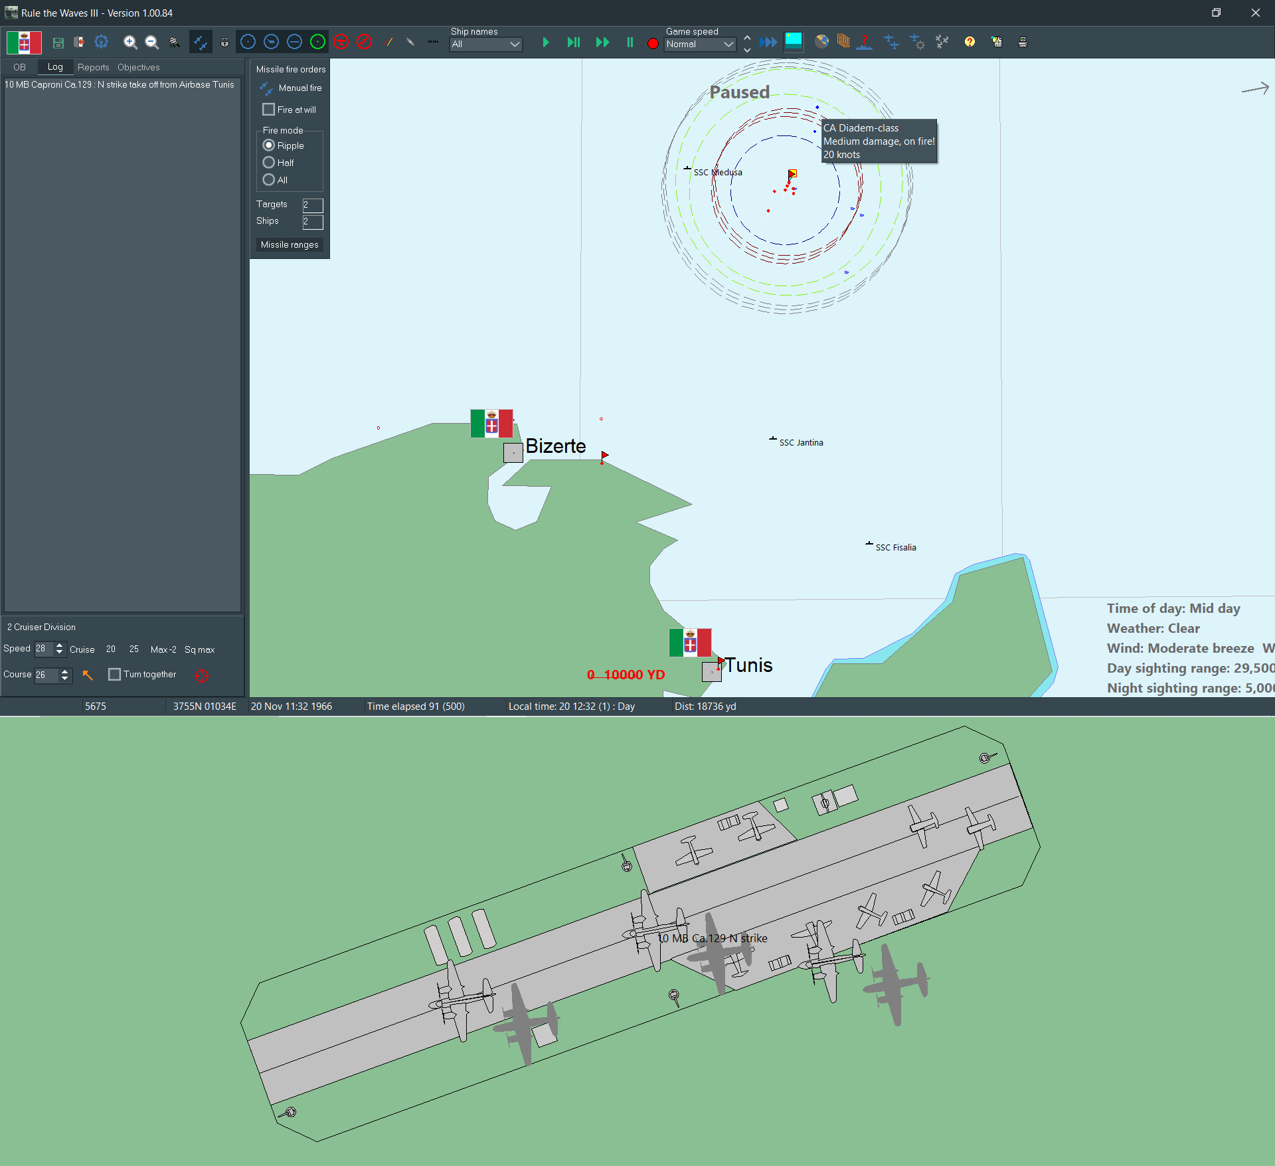Open the aircraft with gear settings icon

917,42
